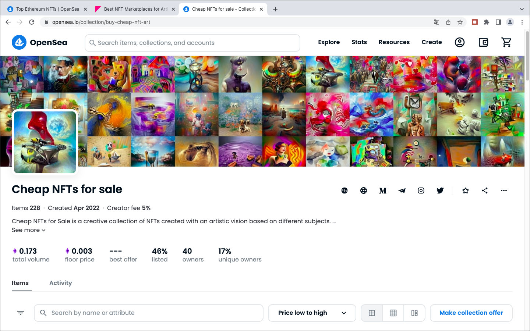The width and height of the screenshot is (530, 331).
Task: Open the collection's Instagram link
Action: click(421, 191)
